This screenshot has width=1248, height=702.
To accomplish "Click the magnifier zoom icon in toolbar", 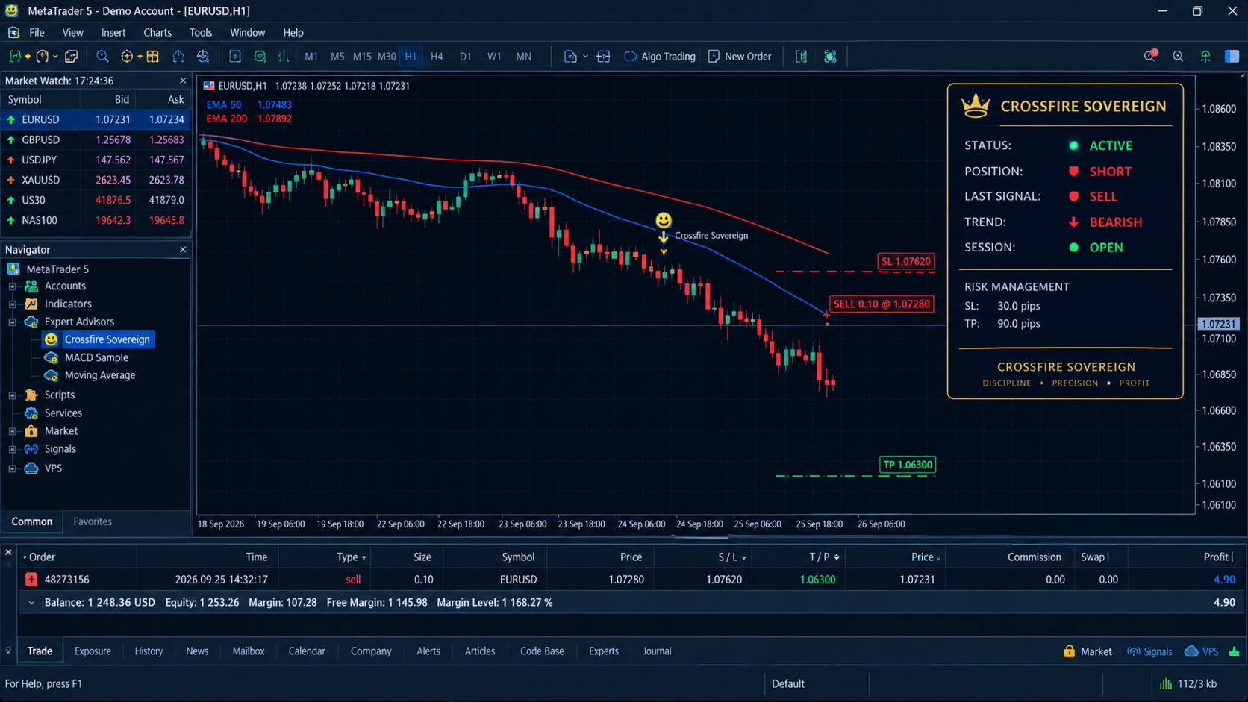I will 102,57.
